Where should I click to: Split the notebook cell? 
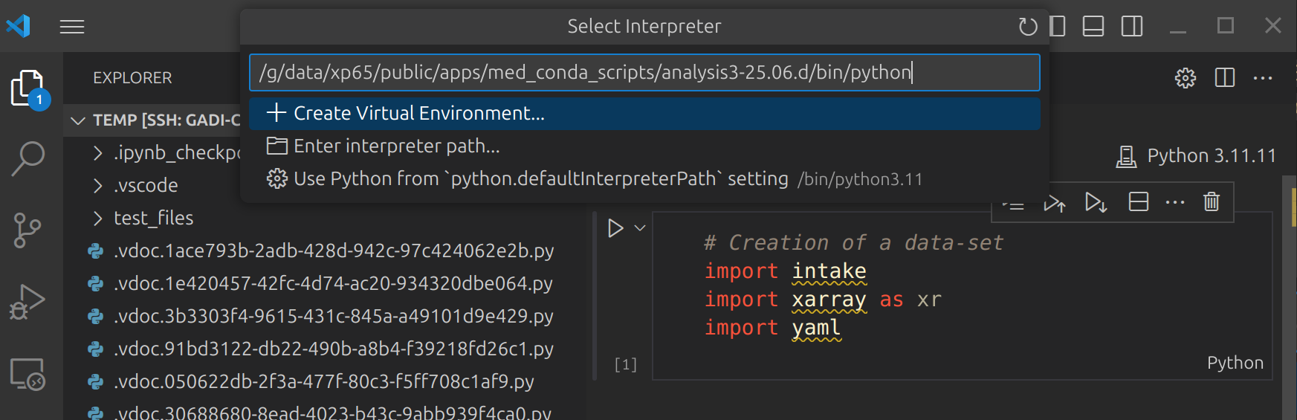click(x=1139, y=202)
